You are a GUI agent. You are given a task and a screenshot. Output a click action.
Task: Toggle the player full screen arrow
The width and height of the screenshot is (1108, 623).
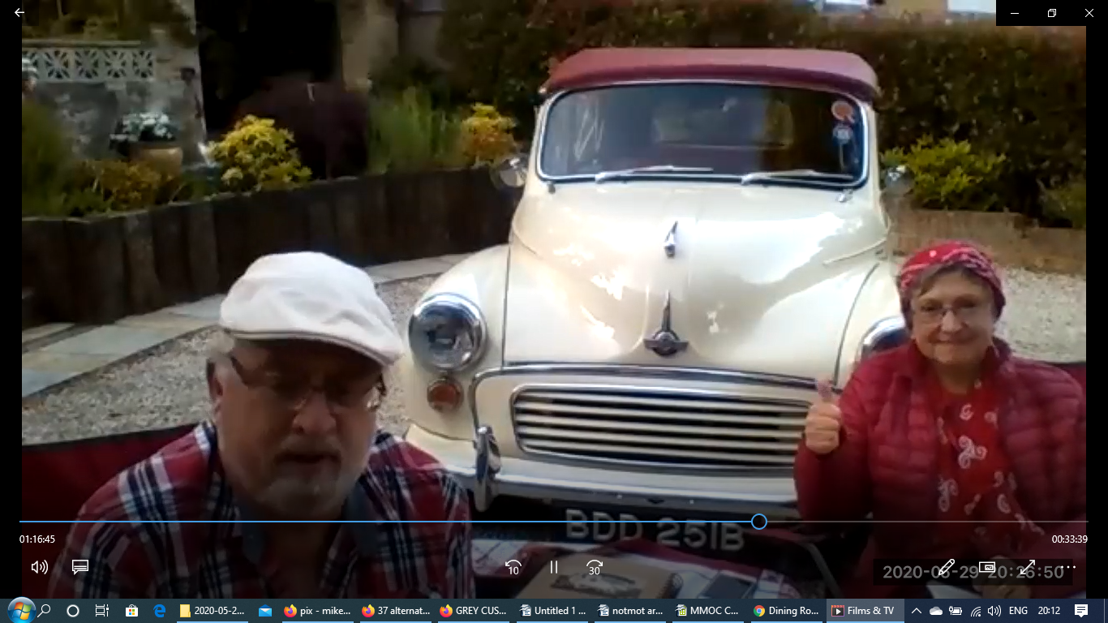click(1028, 567)
